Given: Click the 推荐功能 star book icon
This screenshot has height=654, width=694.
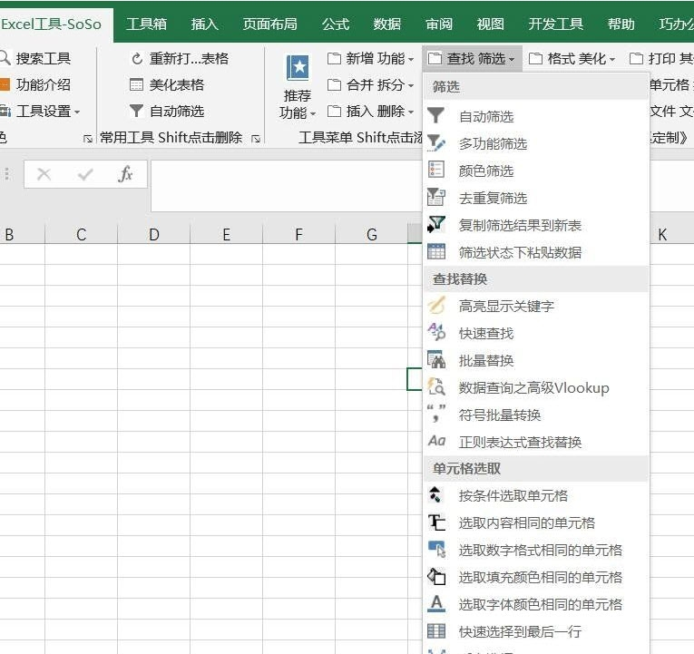Looking at the screenshot, I should coord(298,68).
